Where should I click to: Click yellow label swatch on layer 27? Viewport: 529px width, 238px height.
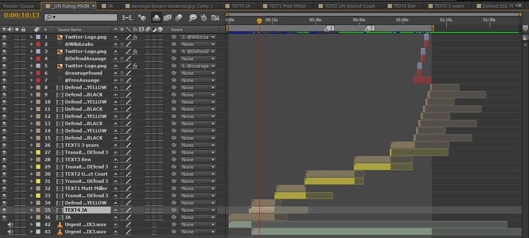tap(38, 152)
